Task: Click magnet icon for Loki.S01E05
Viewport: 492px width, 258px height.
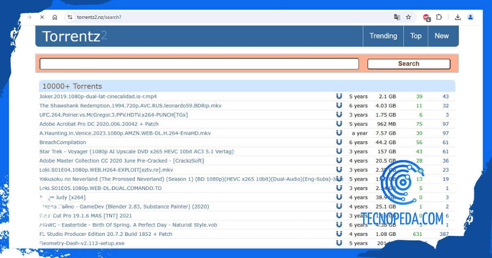Action: [x=339, y=188]
